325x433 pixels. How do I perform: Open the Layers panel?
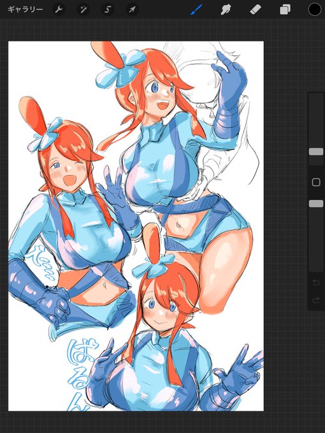(x=285, y=10)
